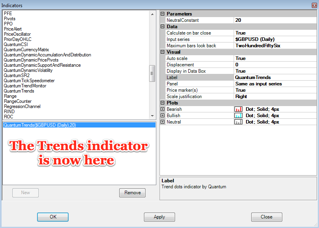
Task: Click the indicator list scrollbar thumb
Action: coord(152,73)
